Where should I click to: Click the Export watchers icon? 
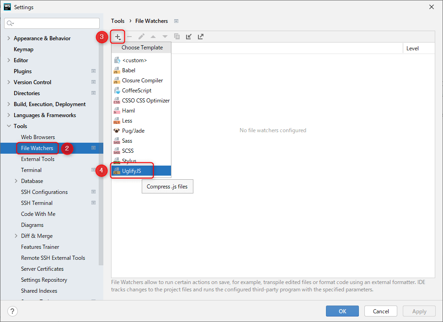(x=201, y=37)
